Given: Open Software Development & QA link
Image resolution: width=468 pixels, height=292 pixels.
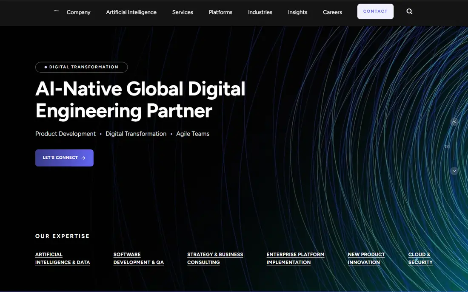Looking at the screenshot, I should click(x=139, y=258).
